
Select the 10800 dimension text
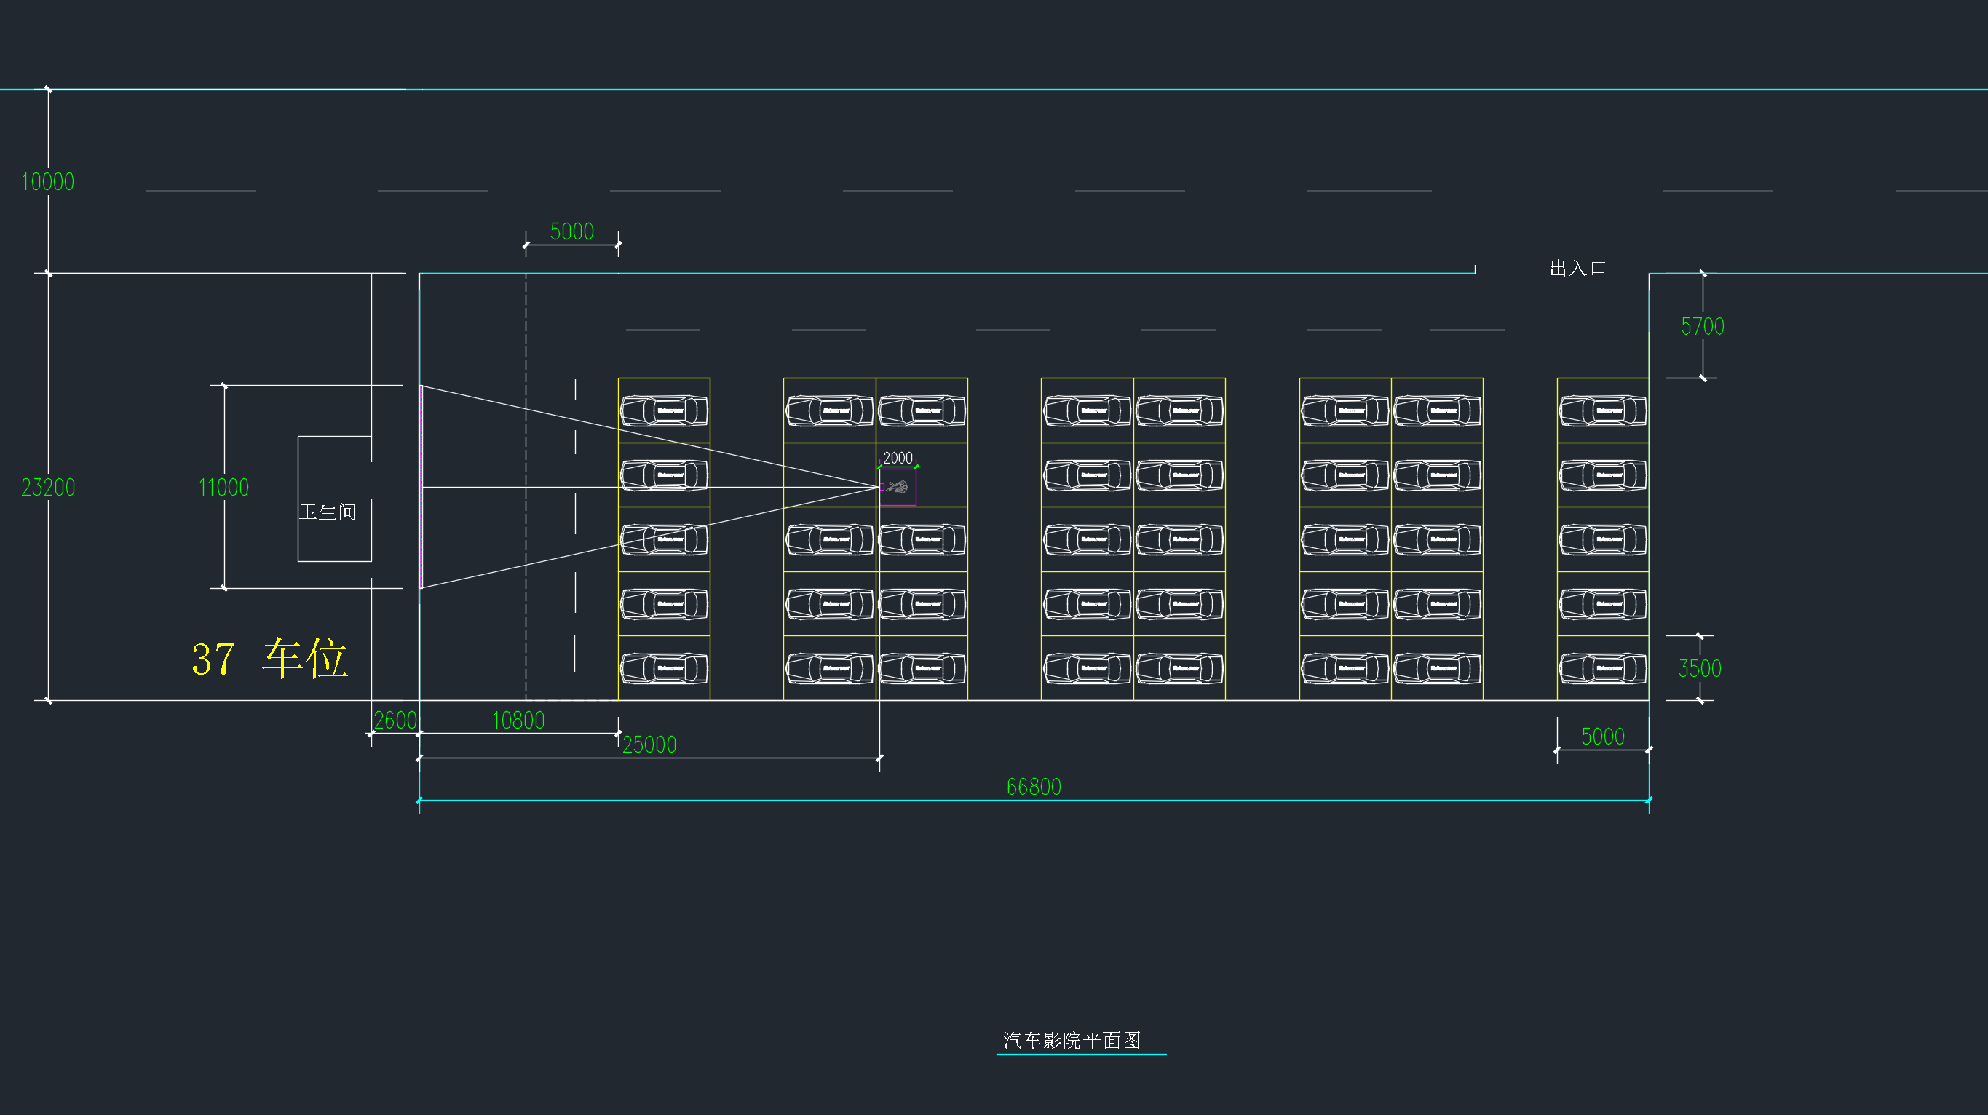[518, 721]
